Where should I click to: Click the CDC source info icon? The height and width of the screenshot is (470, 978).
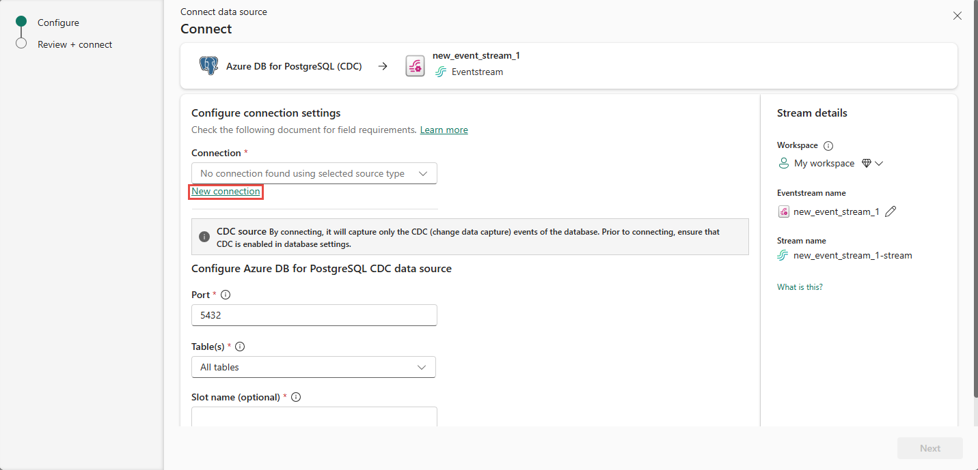coord(204,237)
